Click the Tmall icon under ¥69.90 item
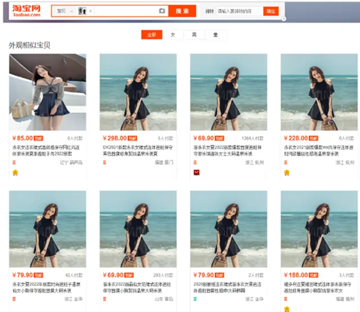360x312 pixels. pos(196,172)
